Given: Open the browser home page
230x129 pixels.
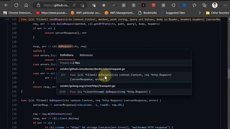Looking at the screenshot, I should [26, 5].
